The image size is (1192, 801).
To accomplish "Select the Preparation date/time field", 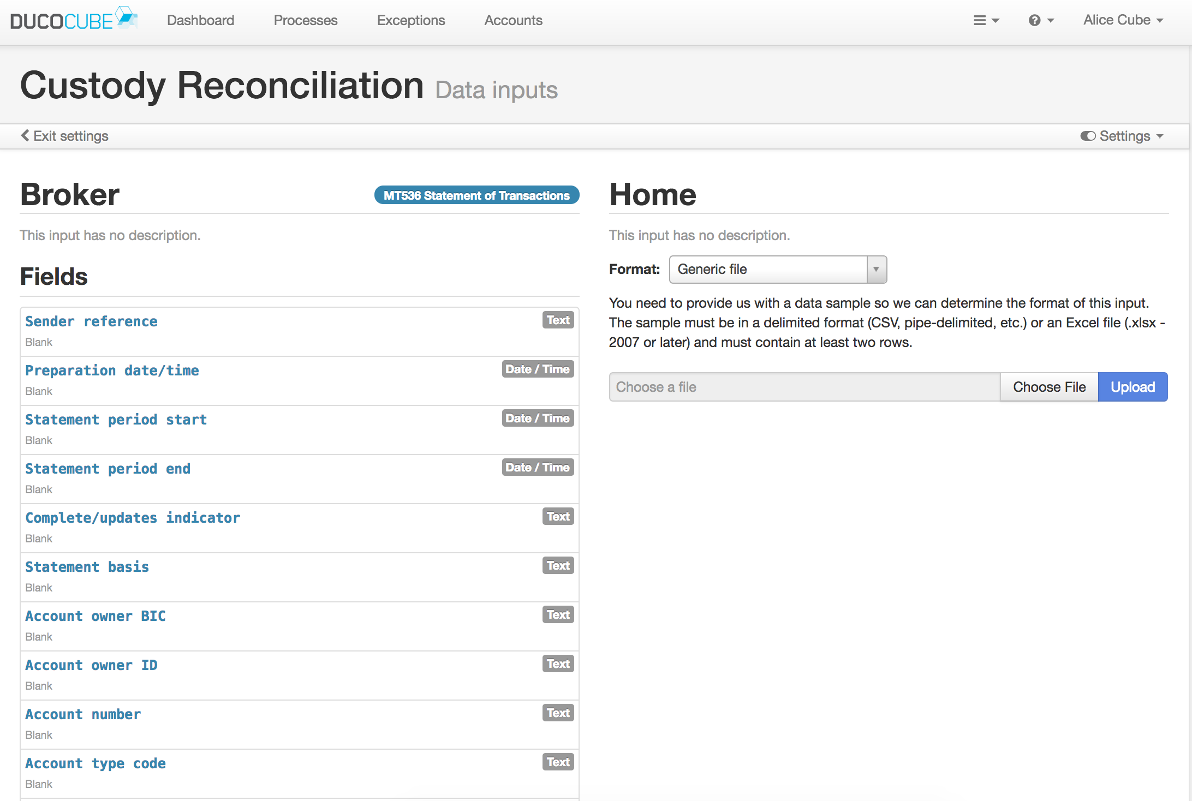I will [x=112, y=370].
